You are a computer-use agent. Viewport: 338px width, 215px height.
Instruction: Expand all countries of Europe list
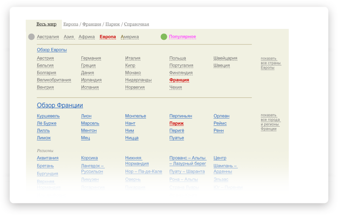point(271,63)
